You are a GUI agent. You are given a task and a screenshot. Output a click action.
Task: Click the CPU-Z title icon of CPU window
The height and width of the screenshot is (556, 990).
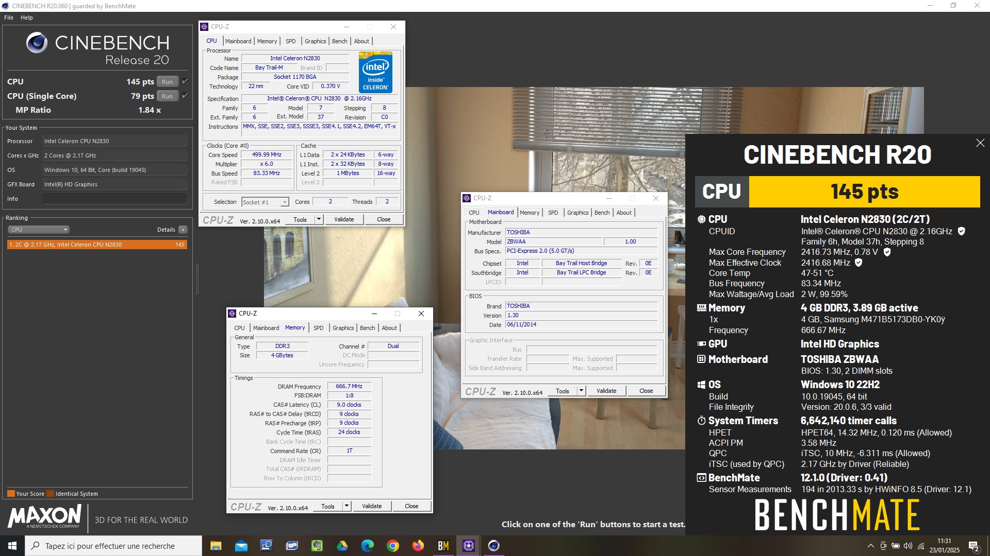pos(205,27)
